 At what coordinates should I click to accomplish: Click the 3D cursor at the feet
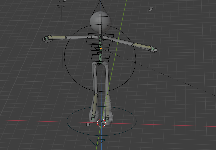pyautogui.click(x=101, y=123)
